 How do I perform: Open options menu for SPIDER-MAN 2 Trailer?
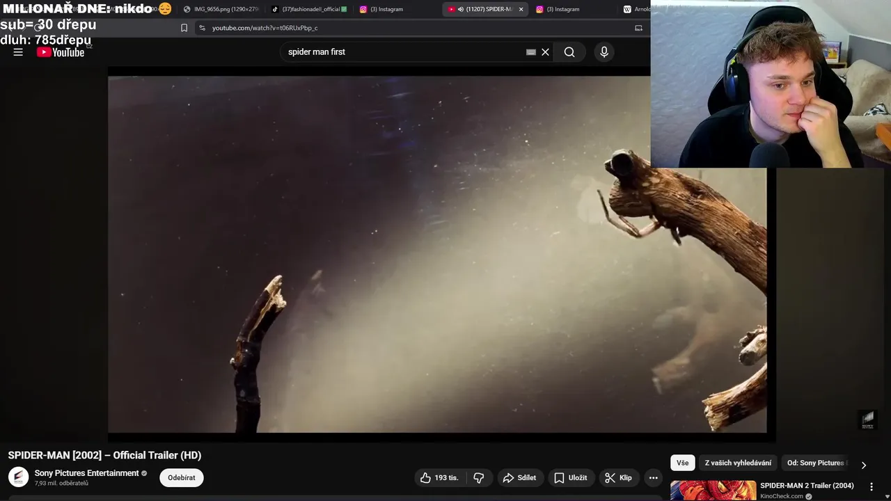coord(872,486)
